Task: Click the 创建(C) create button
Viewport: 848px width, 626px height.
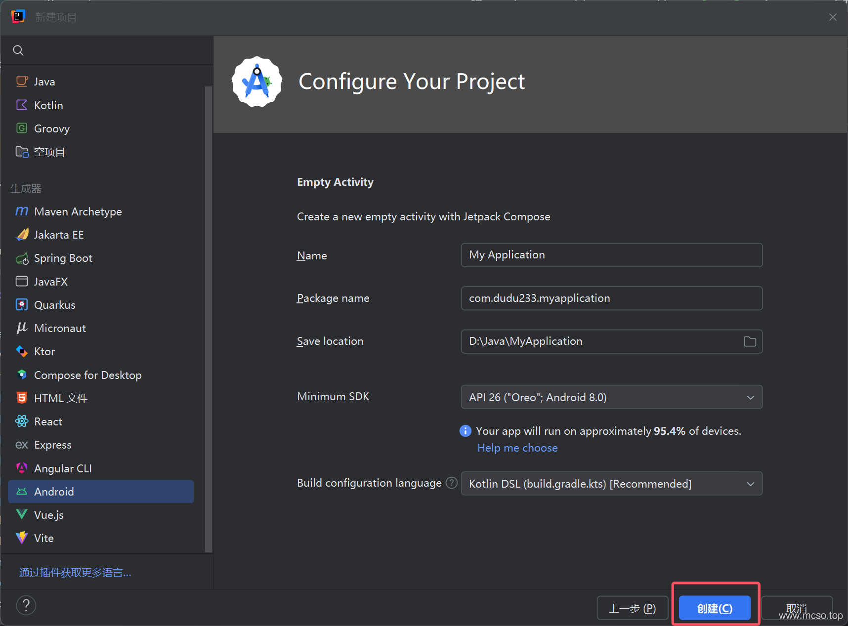Action: coord(715,608)
